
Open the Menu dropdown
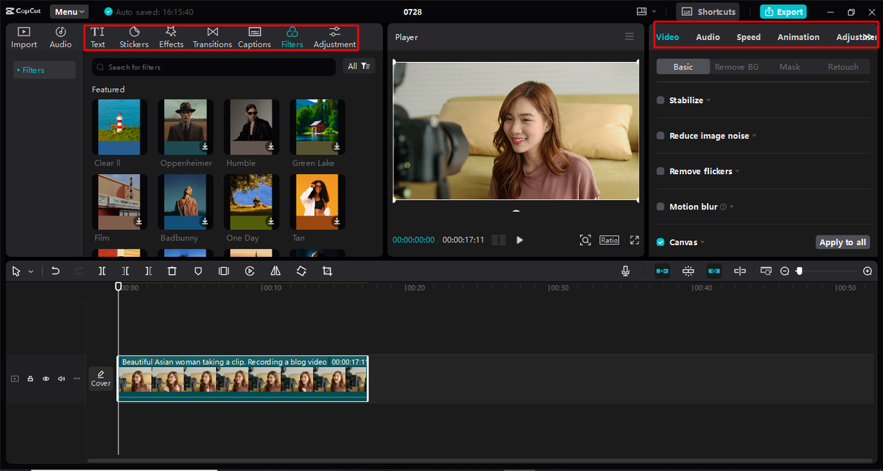69,12
